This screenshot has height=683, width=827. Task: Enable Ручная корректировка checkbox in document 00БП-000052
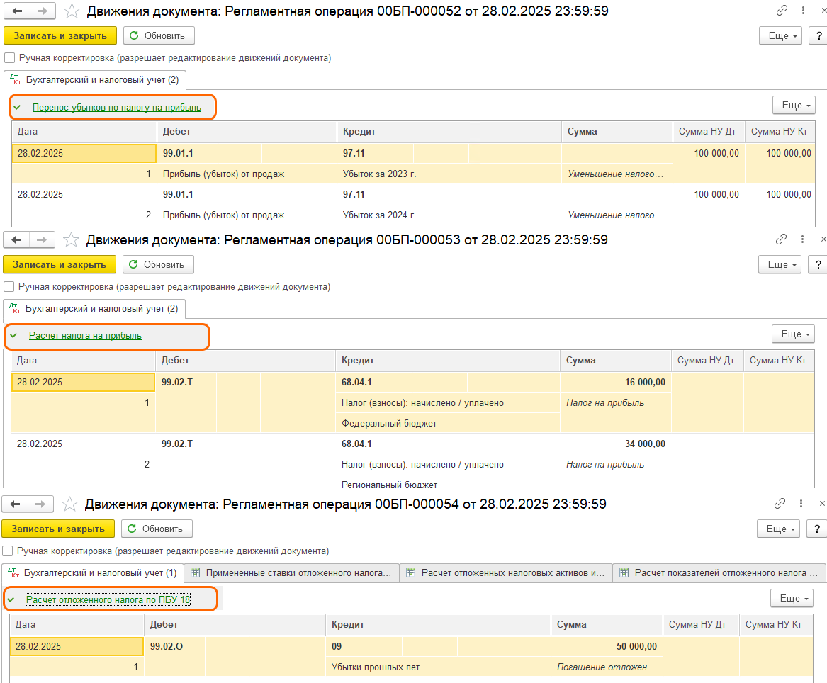[x=9, y=58]
